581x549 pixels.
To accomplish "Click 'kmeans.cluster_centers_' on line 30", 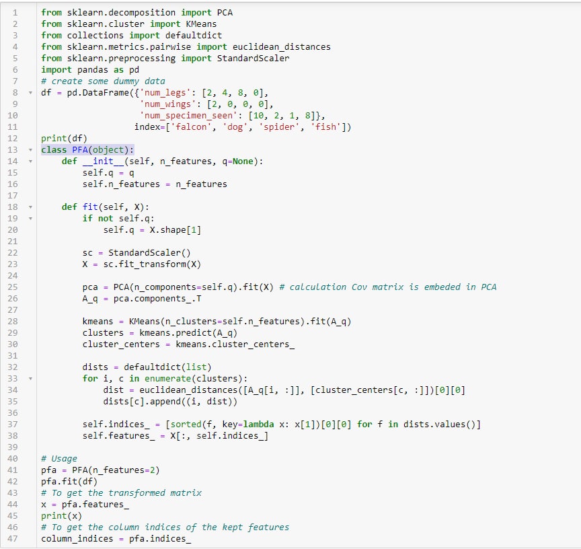I will coord(235,344).
